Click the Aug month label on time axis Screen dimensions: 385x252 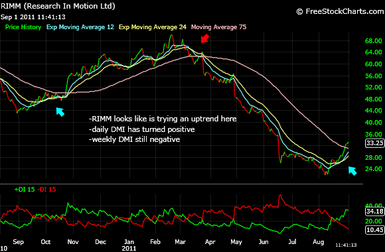point(319,242)
